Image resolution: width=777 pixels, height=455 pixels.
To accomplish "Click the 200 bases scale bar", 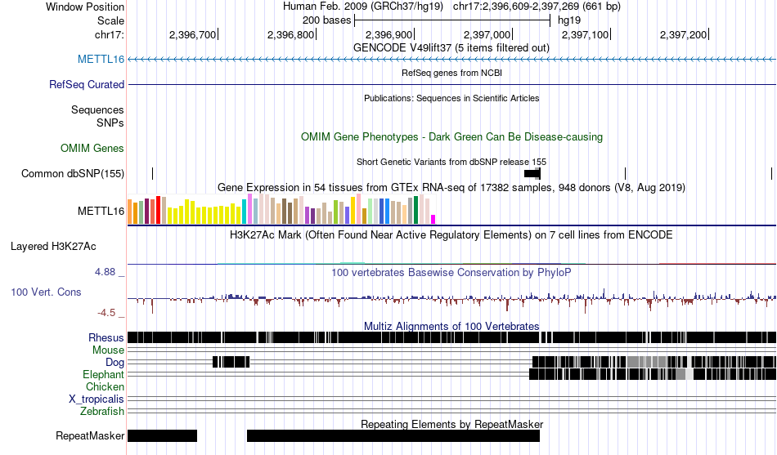I will pos(452,20).
